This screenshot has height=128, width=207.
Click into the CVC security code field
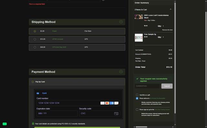(x=100, y=113)
